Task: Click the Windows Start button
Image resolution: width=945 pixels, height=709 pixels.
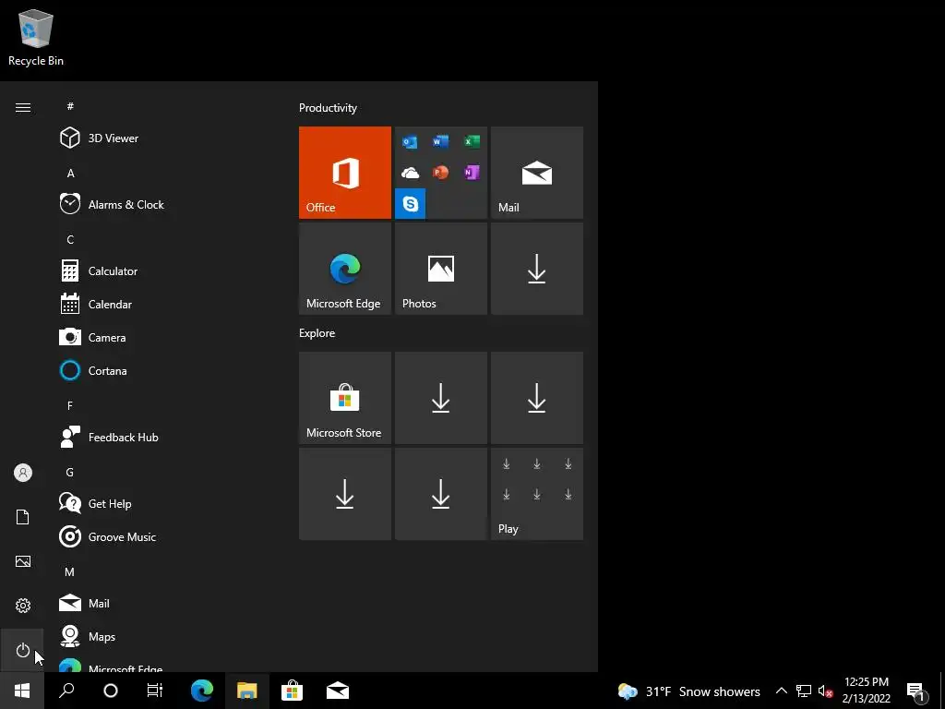Action: point(22,691)
